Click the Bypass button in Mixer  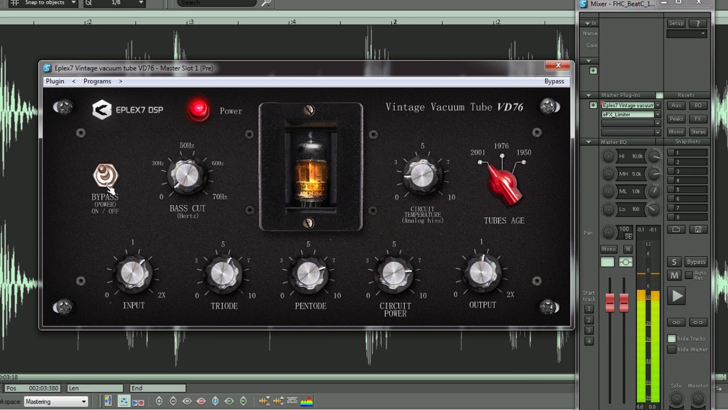[696, 262]
